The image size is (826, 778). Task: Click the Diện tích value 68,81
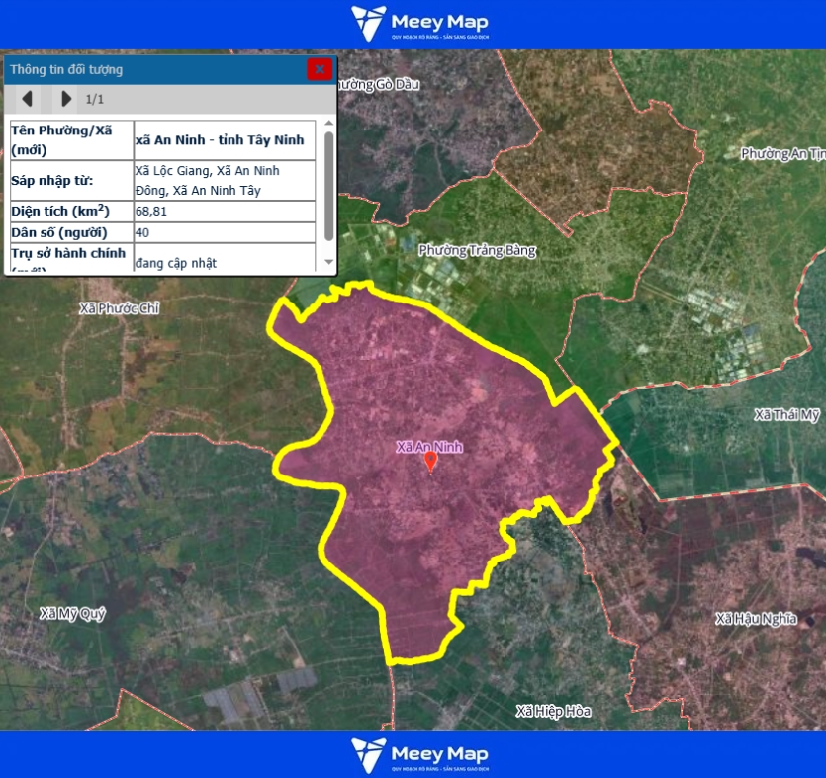tap(150, 212)
